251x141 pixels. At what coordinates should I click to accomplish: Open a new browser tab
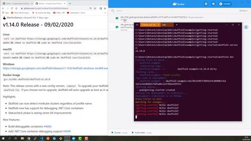click(x=70, y=4)
